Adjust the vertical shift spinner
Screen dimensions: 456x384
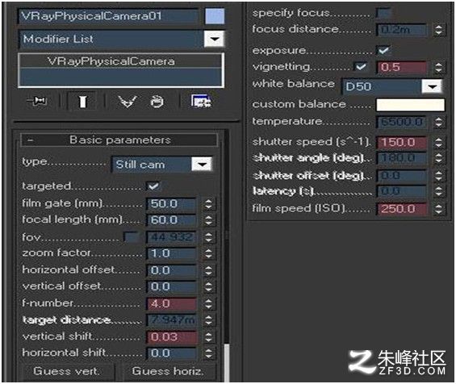(x=208, y=337)
